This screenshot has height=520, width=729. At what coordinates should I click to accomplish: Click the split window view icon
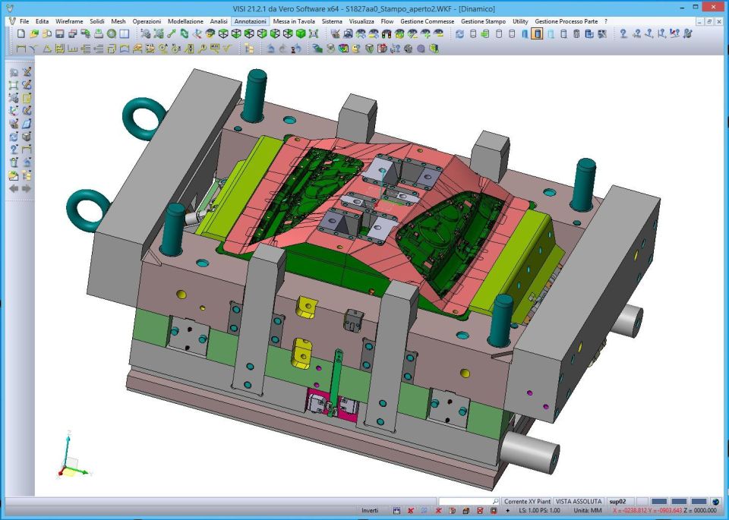point(124,33)
